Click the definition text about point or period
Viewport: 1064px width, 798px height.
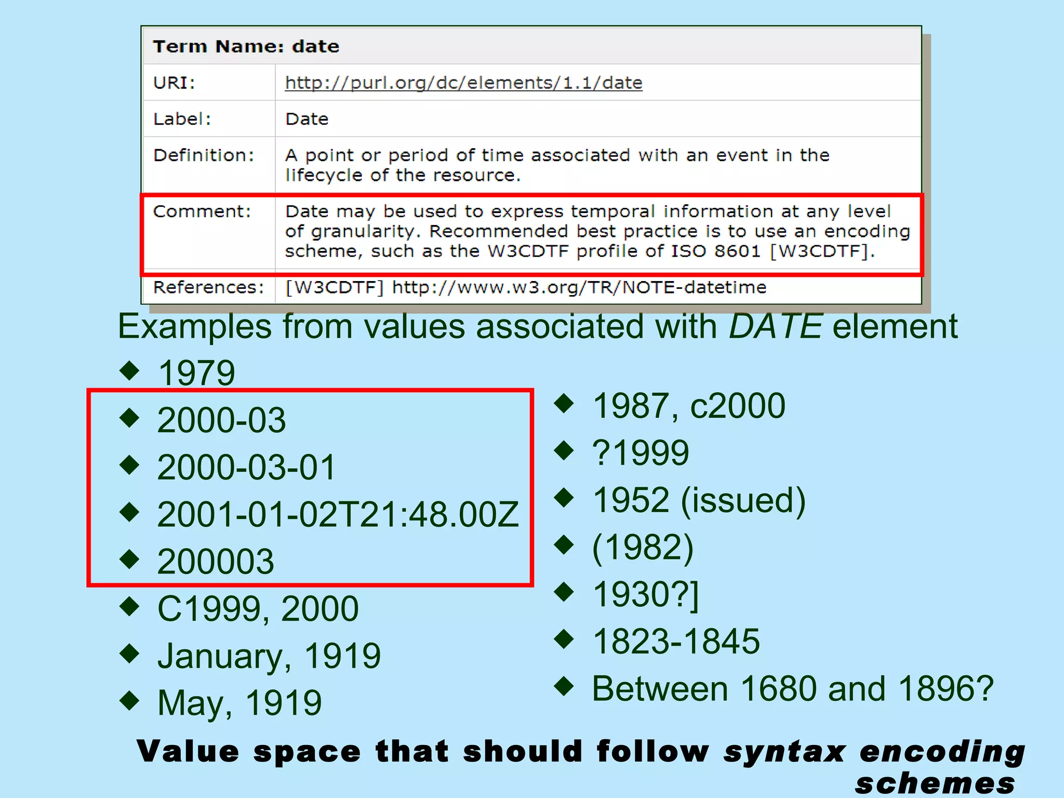[x=557, y=165]
